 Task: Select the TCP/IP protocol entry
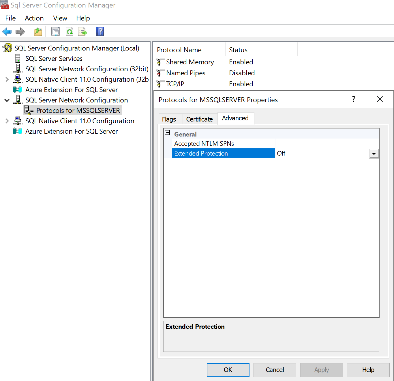tap(175, 84)
